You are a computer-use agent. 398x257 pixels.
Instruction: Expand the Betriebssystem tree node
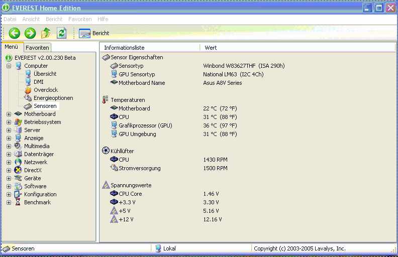coord(9,122)
